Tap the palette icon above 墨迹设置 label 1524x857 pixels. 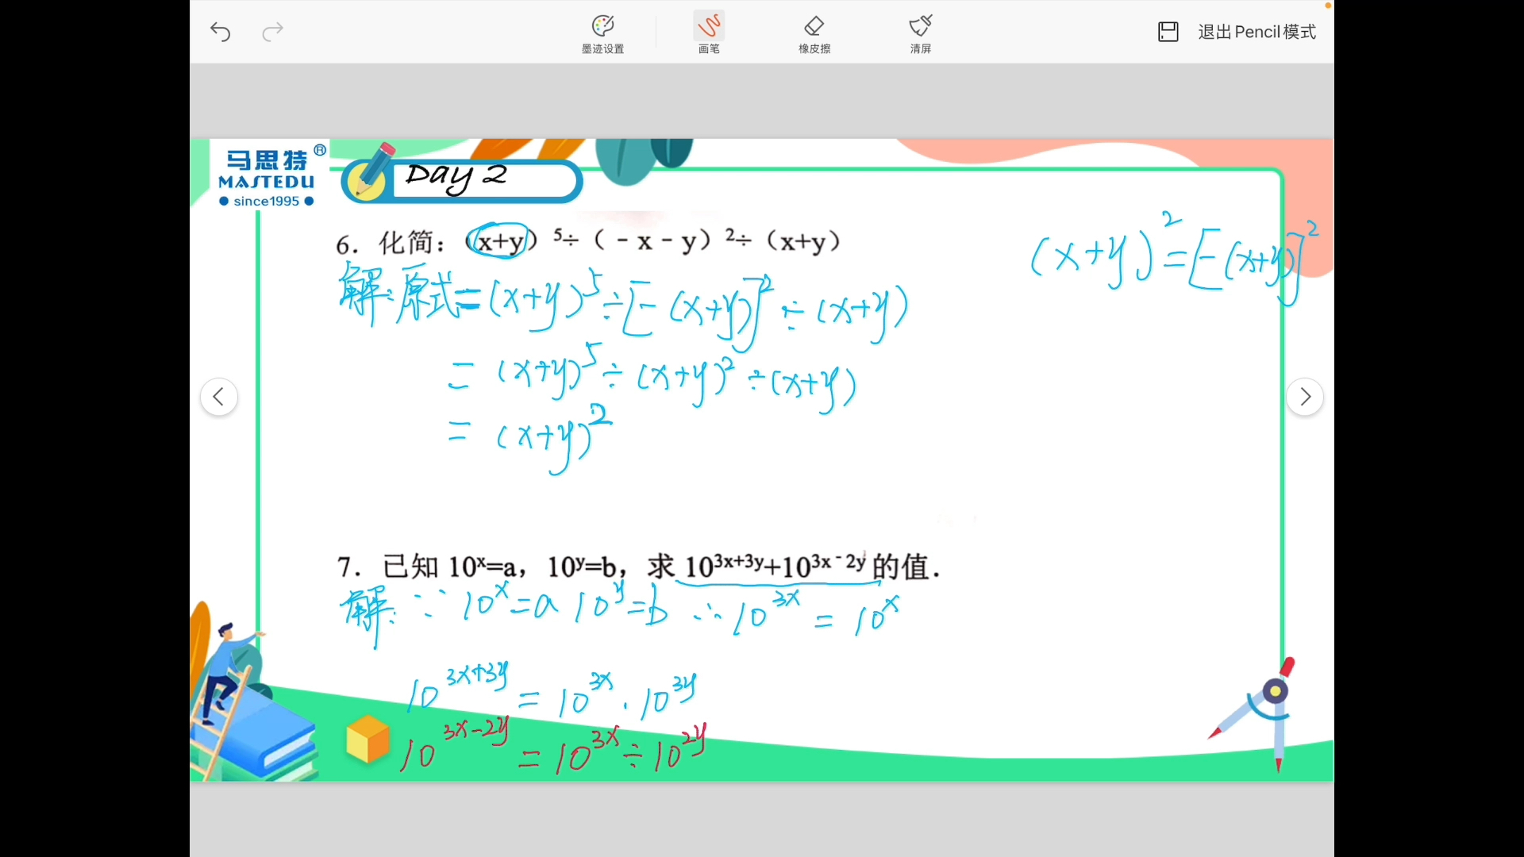(602, 24)
